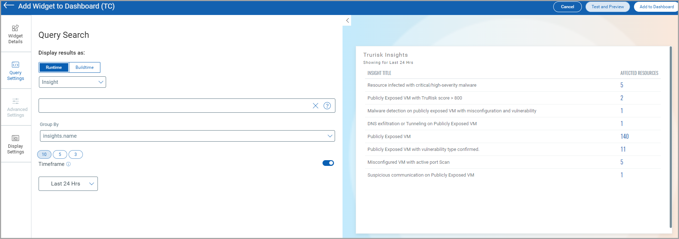Screen dimensions: 679x239
Task: Click 'Publicly Exposed VM with vulnerability type confirmed.'
Action: coord(423,149)
